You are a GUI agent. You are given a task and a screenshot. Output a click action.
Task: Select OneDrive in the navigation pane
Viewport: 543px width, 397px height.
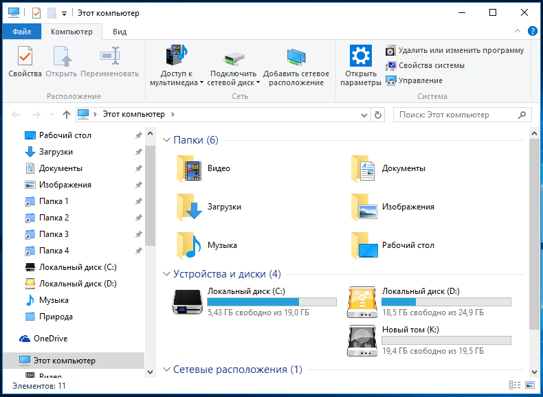[x=43, y=339]
